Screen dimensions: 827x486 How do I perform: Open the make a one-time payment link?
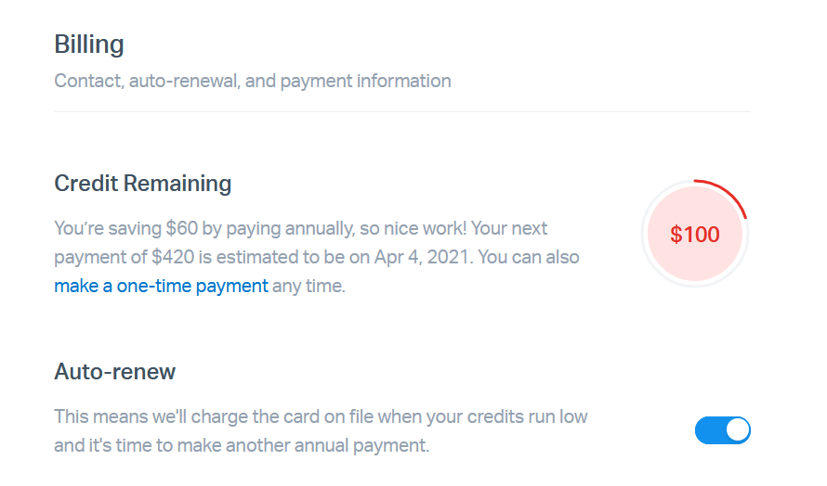[x=161, y=286]
